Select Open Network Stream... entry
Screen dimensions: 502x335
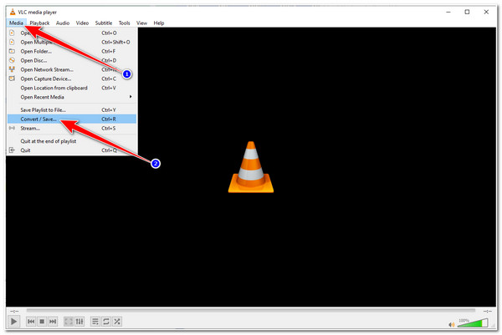point(72,69)
